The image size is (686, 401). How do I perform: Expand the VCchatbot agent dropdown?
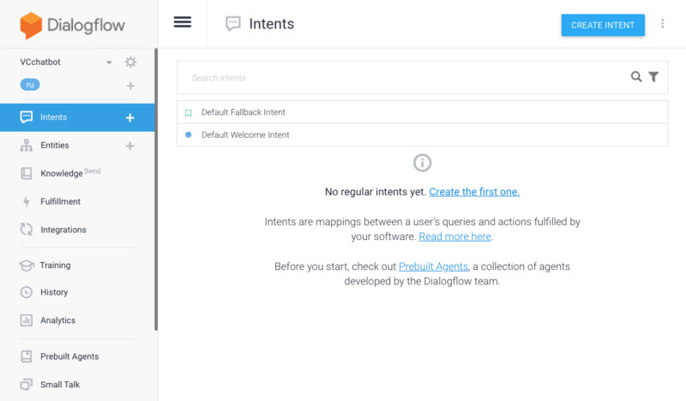[109, 63]
